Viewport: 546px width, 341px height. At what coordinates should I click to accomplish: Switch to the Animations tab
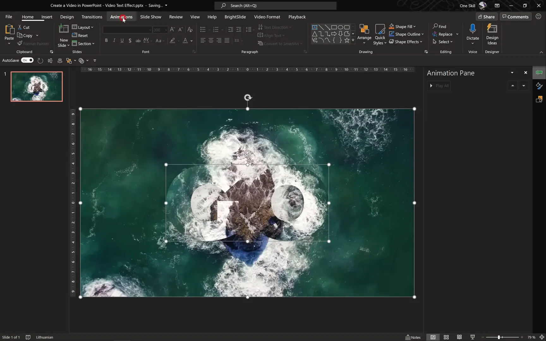pos(122,17)
